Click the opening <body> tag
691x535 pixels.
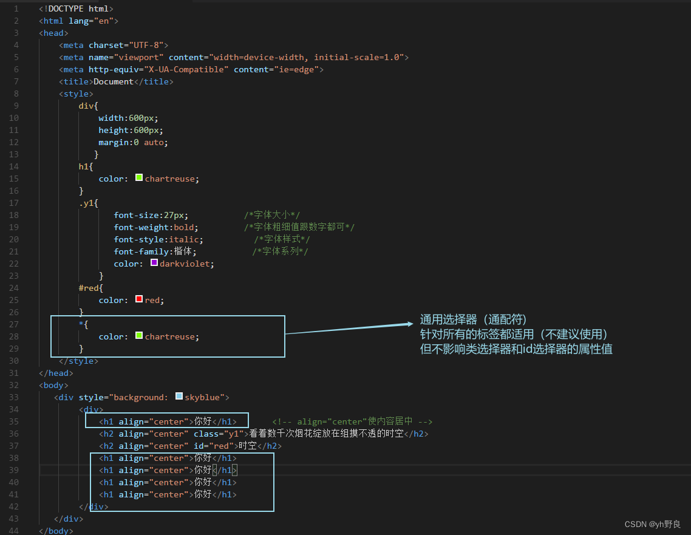(x=53, y=385)
